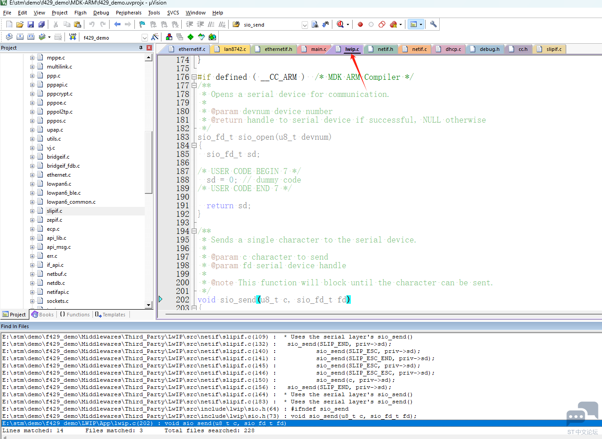Open Manage Run-Time Environment green diamond

191,37
